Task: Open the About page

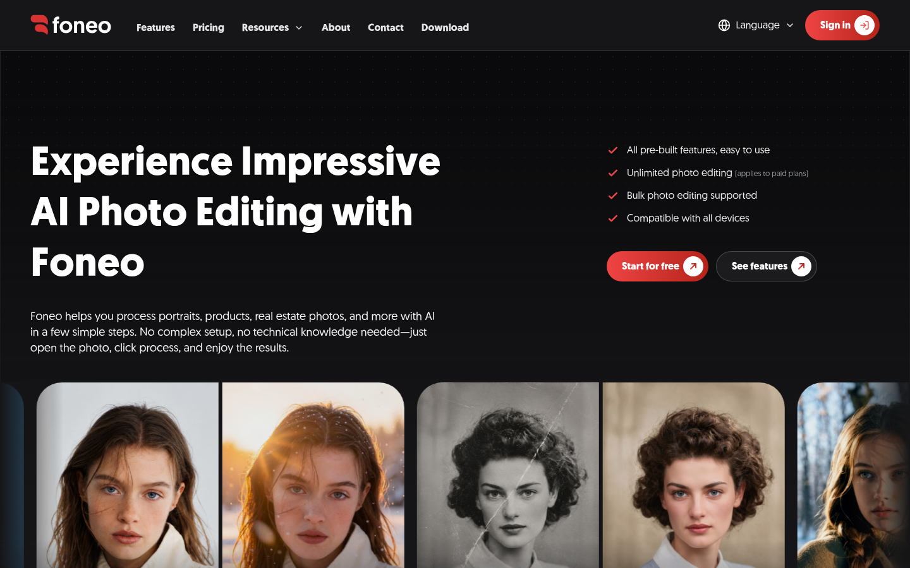Action: coord(336,27)
